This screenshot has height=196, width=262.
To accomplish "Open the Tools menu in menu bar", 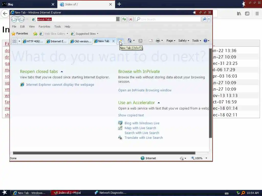I will pyautogui.click(x=58, y=27).
